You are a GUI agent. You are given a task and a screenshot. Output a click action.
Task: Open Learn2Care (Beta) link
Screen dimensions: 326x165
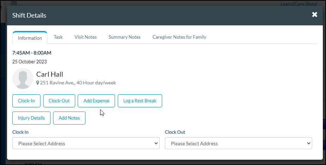point(299,4)
